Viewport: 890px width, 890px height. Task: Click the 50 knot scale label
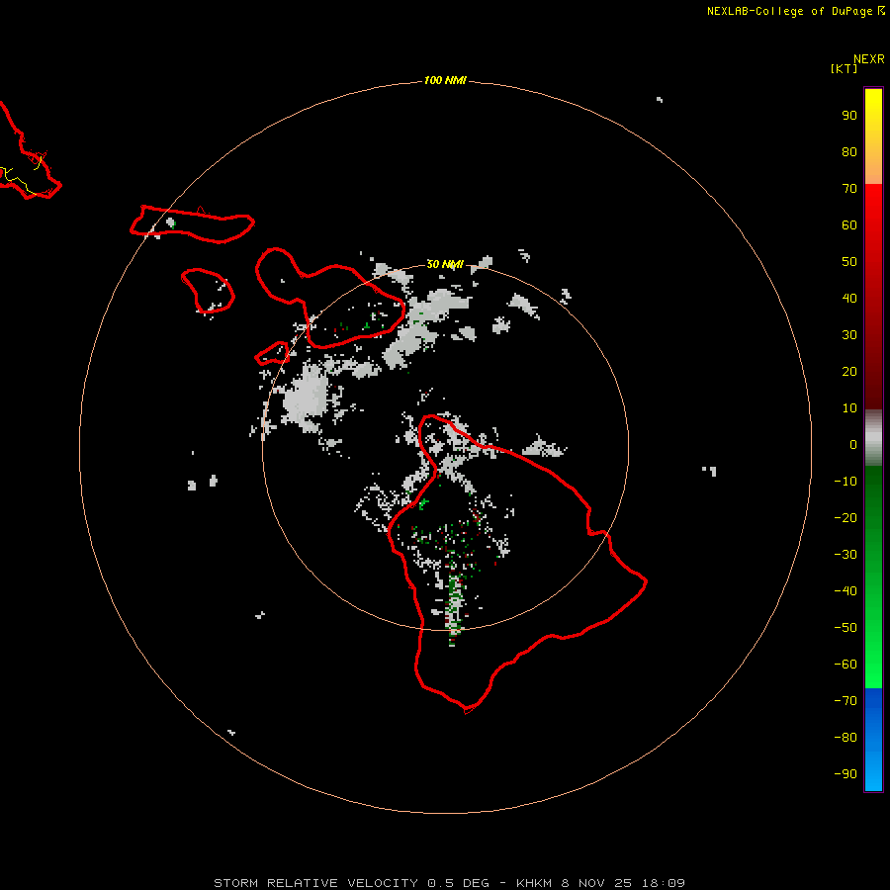point(849,262)
